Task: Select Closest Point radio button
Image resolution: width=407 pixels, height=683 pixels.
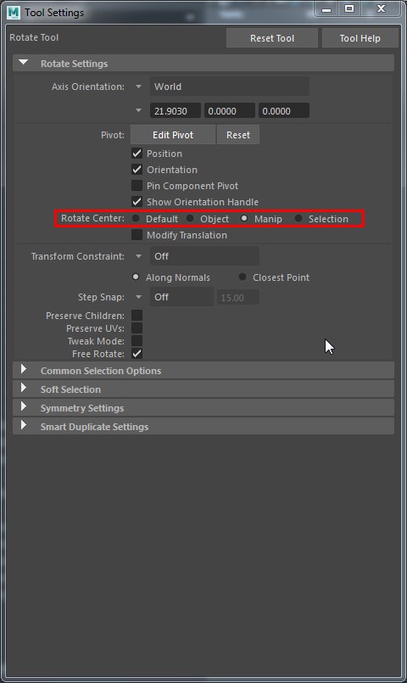Action: 243,277
